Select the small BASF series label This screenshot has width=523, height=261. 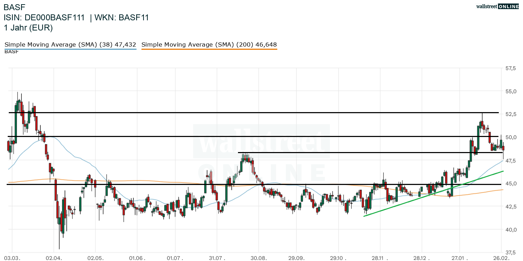tap(11, 52)
